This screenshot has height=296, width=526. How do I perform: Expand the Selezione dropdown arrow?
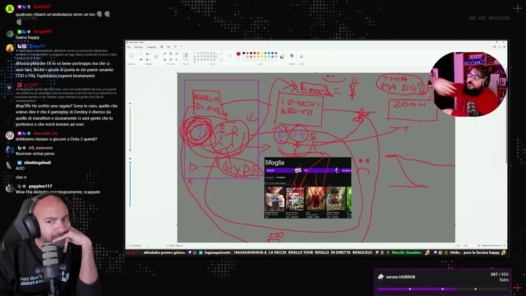(131, 59)
